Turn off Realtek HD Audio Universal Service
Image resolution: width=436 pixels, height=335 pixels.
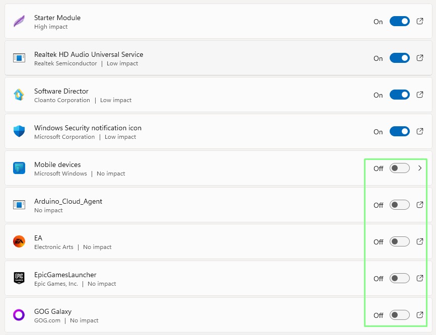pos(400,58)
